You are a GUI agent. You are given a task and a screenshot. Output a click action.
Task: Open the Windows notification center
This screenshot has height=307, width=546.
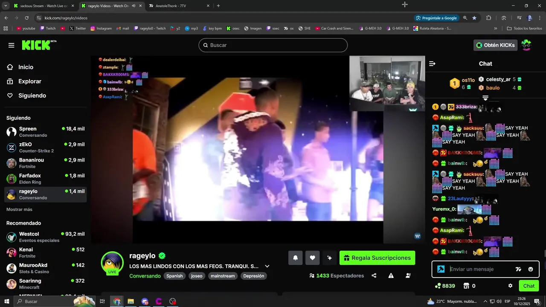(537, 301)
